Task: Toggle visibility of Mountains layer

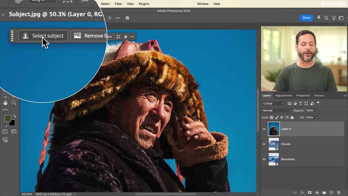Action: point(264,159)
